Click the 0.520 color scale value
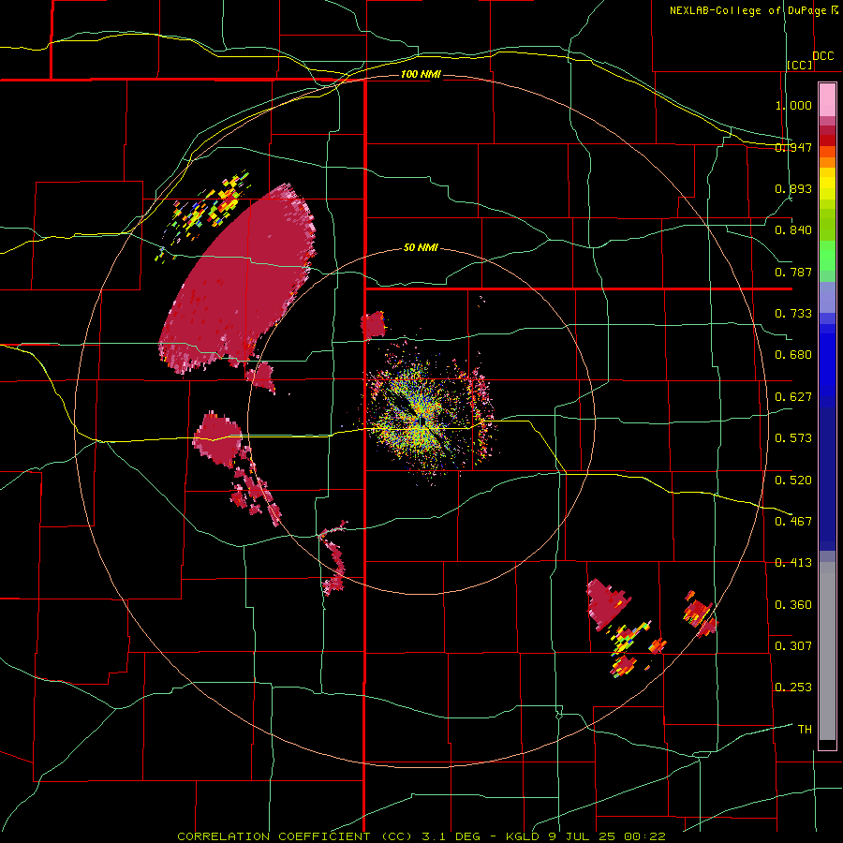 (x=793, y=480)
